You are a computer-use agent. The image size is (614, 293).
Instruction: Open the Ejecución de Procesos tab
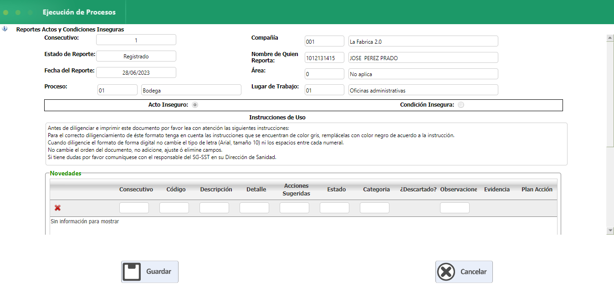tap(79, 12)
